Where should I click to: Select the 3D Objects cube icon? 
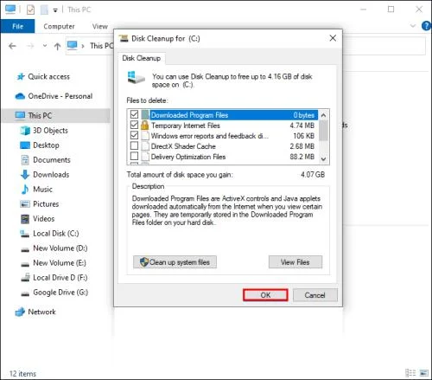[x=25, y=131]
